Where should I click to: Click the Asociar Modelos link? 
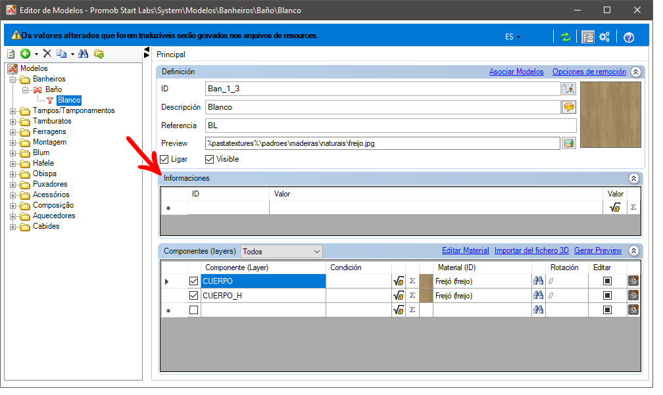pyautogui.click(x=516, y=72)
